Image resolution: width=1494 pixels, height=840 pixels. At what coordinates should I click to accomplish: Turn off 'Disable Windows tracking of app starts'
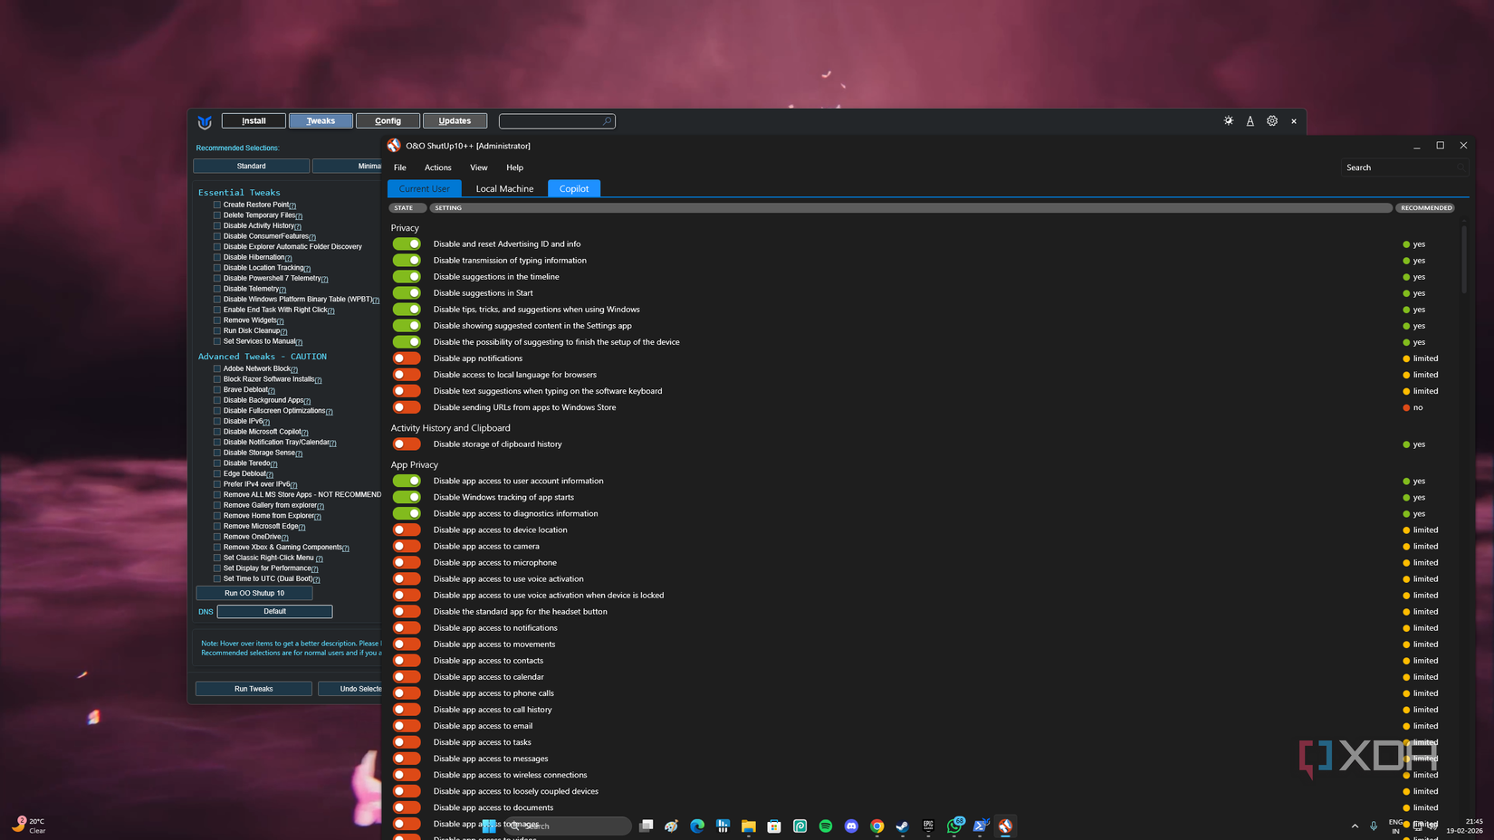407,498
